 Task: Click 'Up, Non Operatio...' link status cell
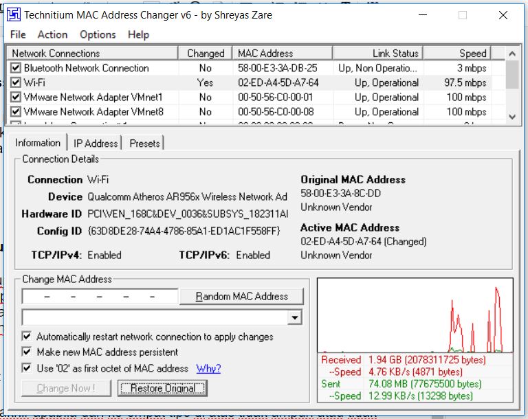(x=378, y=68)
